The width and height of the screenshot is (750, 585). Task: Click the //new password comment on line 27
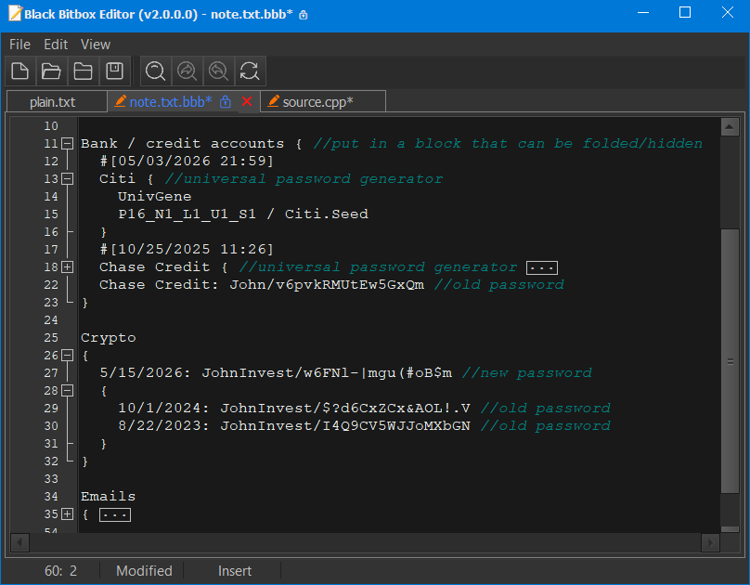(x=526, y=373)
